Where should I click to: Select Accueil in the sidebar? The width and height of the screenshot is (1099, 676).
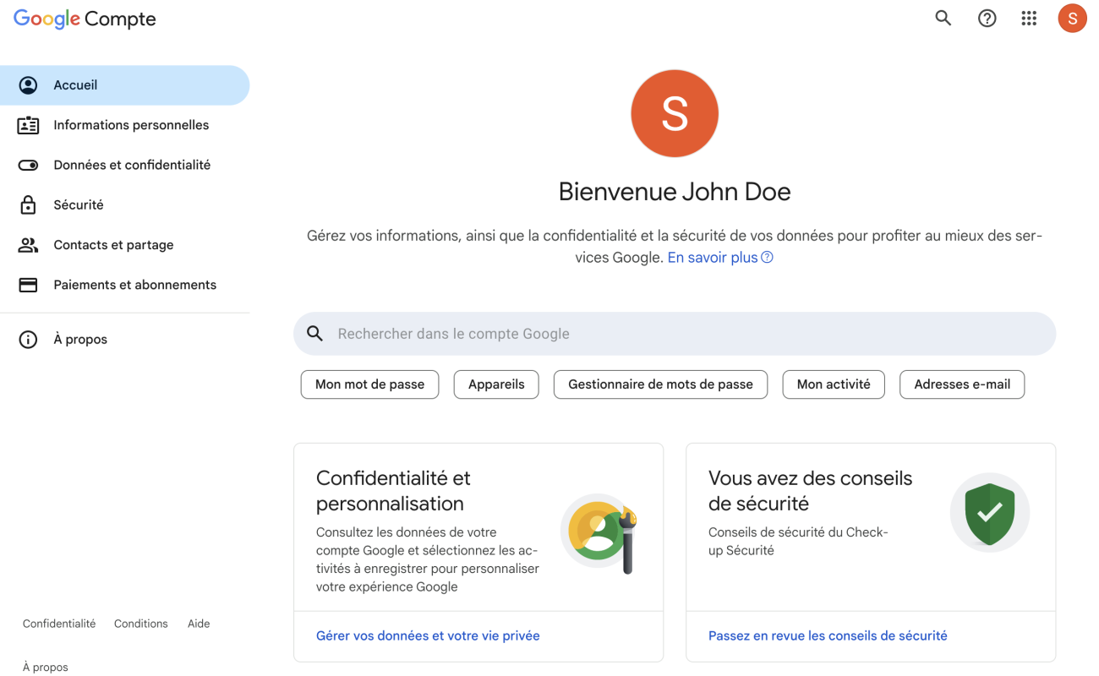[x=125, y=85]
